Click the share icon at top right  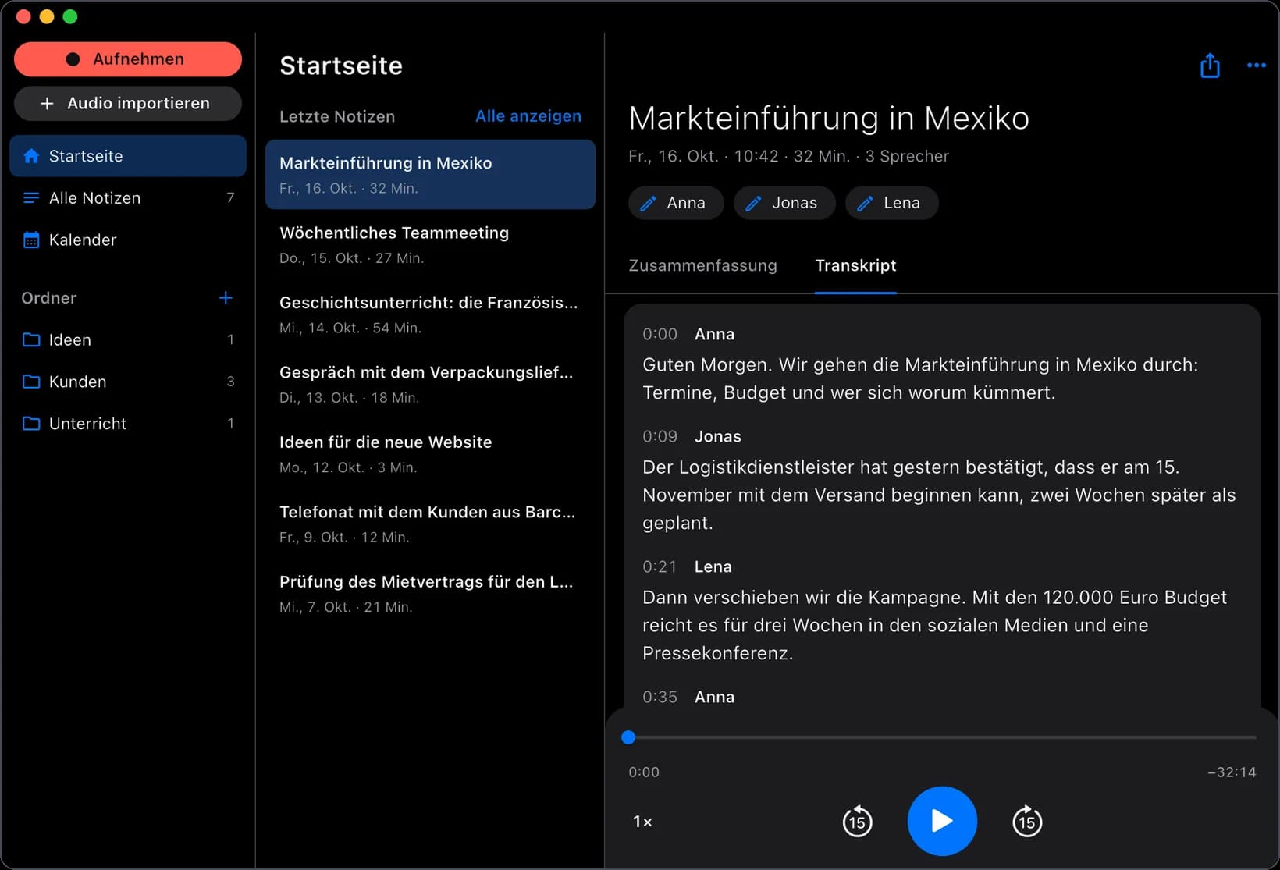coord(1210,66)
